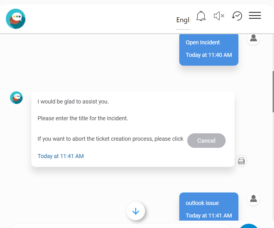Select the "Open Incident" message bubble

pos(209,49)
